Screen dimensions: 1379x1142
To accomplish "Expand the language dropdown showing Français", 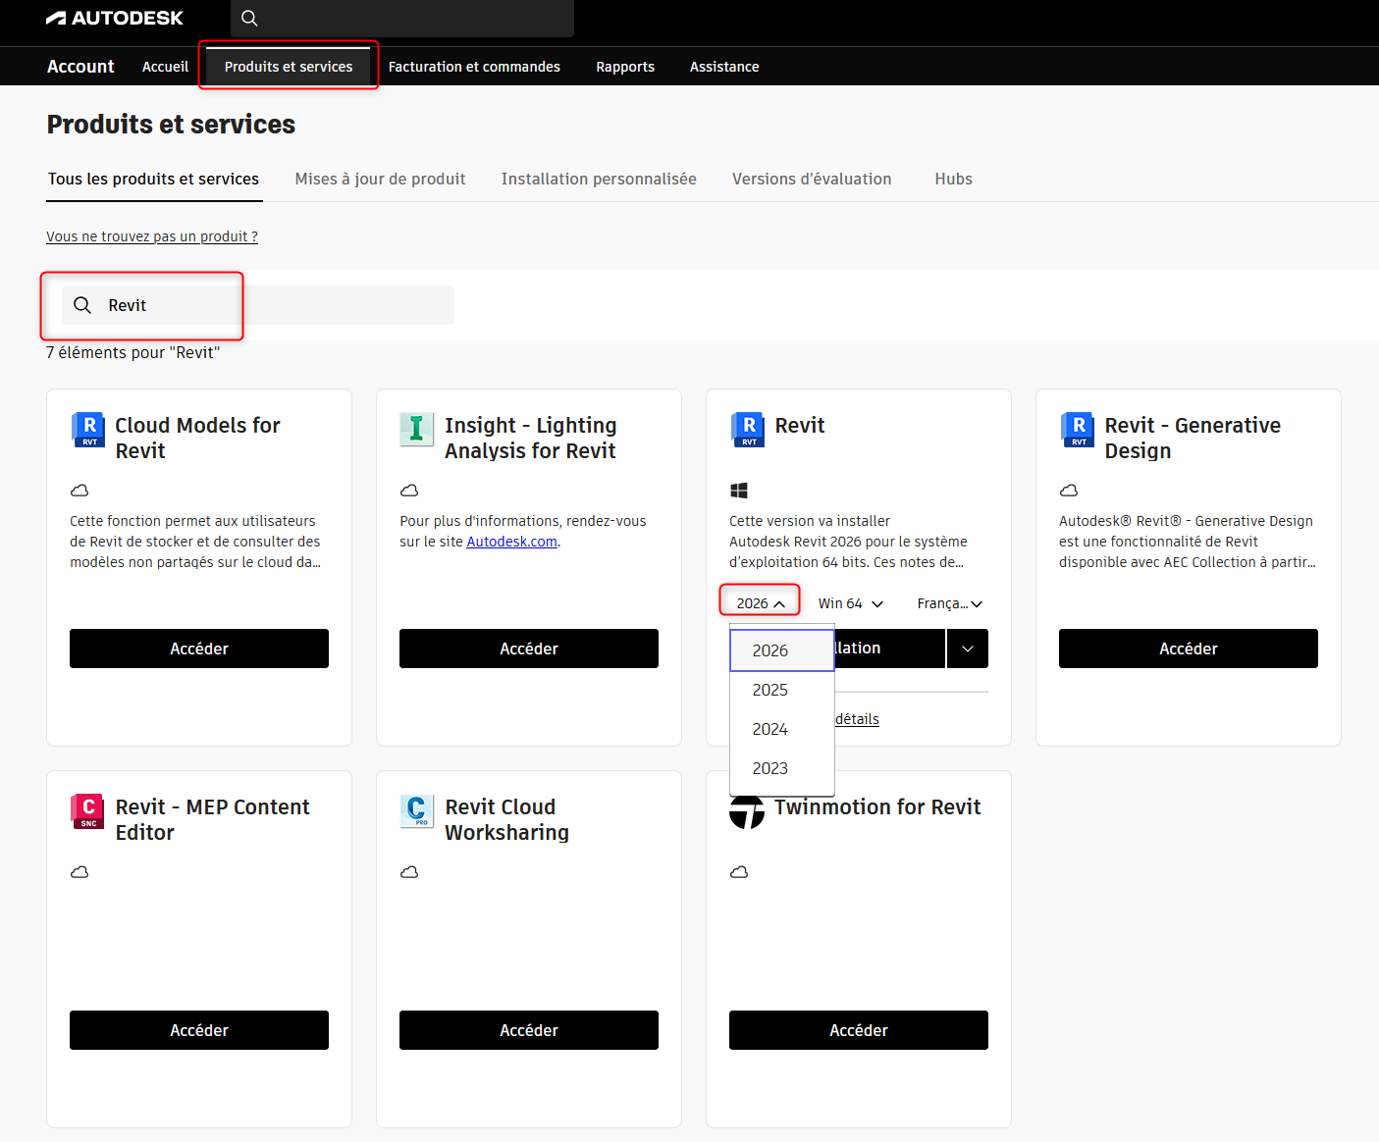I will tap(949, 603).
